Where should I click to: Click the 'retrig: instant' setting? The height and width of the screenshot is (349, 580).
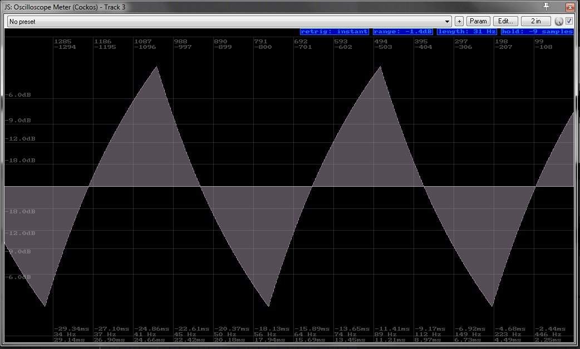click(x=335, y=32)
